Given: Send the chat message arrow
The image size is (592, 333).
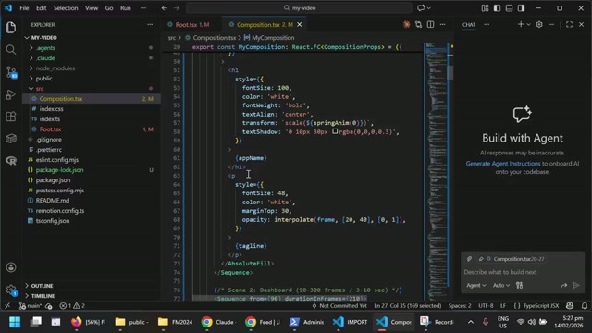Looking at the screenshot, I should (576, 286).
